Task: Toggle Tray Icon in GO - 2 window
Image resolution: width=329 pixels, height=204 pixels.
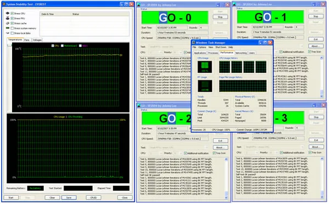Action: point(214,153)
